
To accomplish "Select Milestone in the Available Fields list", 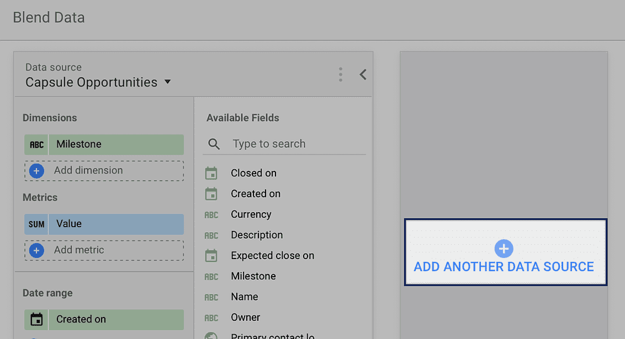I will tap(253, 276).
